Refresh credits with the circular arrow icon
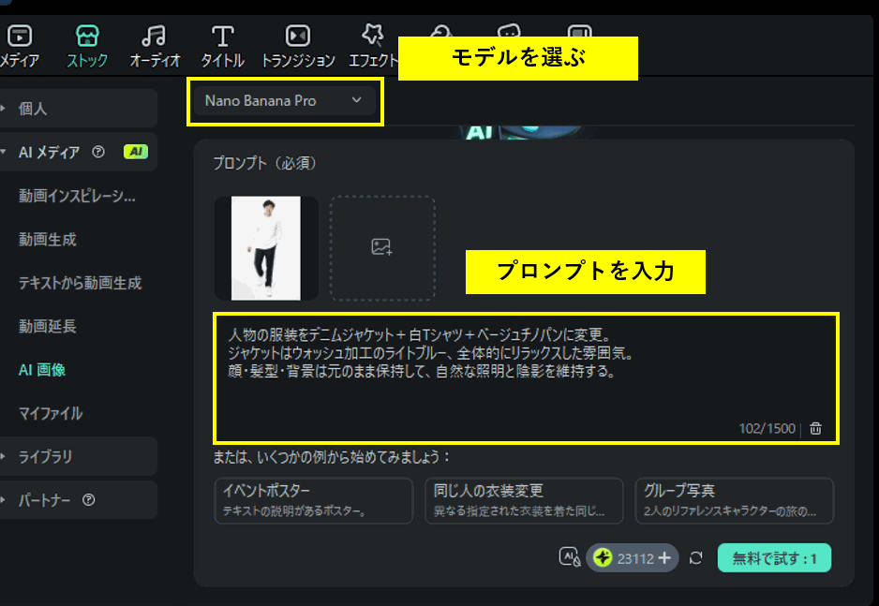 (x=695, y=558)
